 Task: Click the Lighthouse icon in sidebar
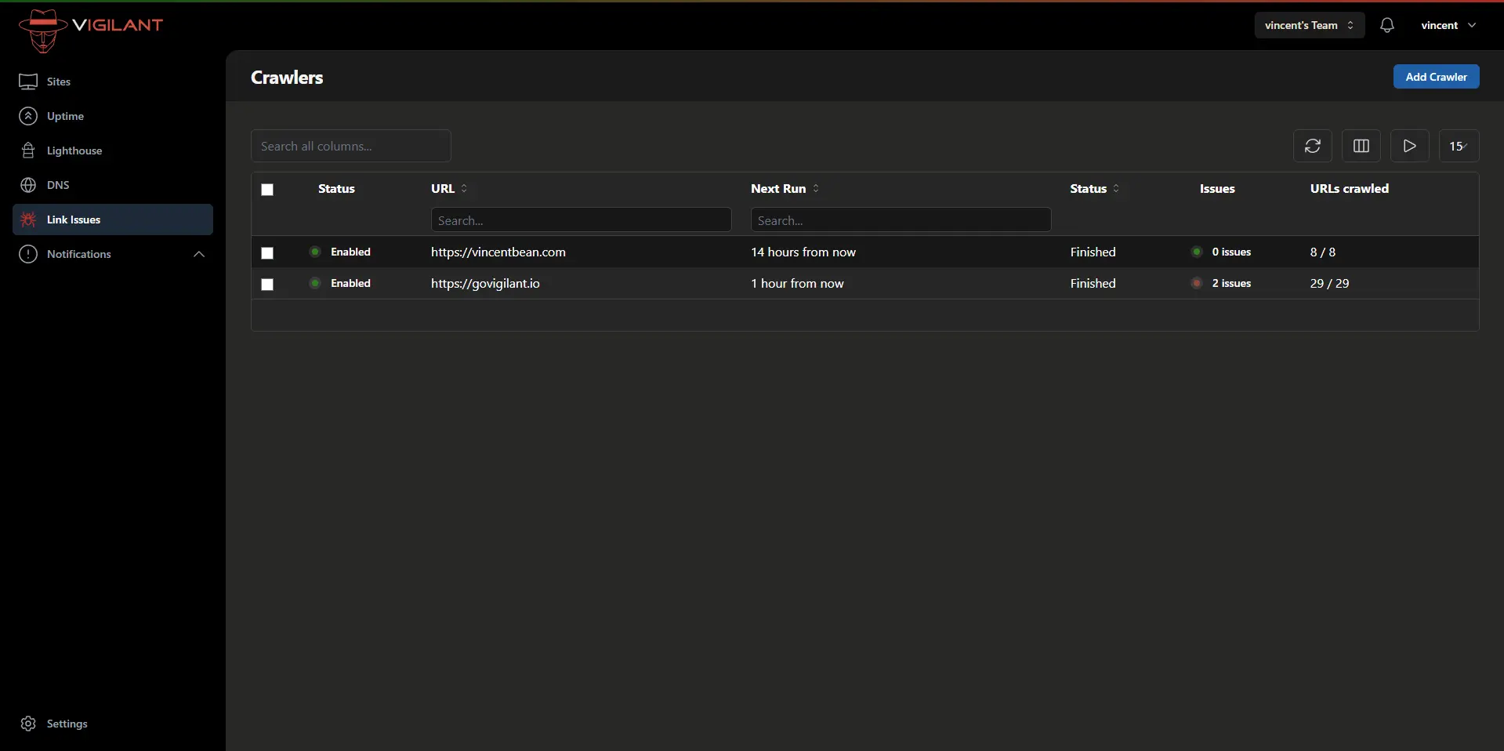28,151
